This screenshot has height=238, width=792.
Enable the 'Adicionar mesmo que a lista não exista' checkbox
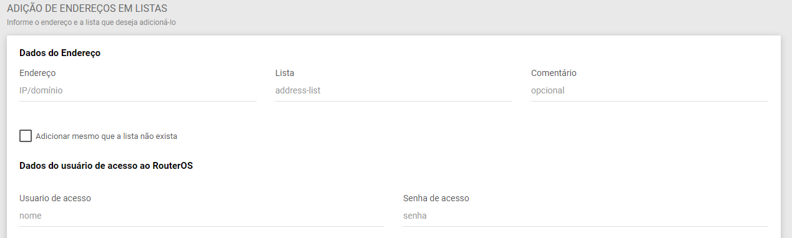coord(26,136)
